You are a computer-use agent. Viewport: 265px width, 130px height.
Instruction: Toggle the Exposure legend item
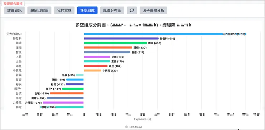pos(134,127)
